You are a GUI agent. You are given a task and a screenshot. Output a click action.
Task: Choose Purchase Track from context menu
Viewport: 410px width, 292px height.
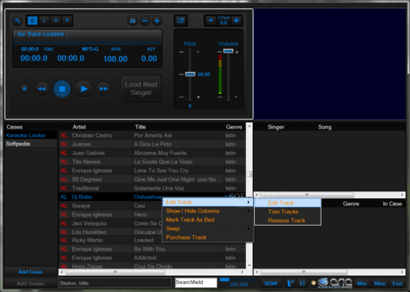(x=208, y=237)
